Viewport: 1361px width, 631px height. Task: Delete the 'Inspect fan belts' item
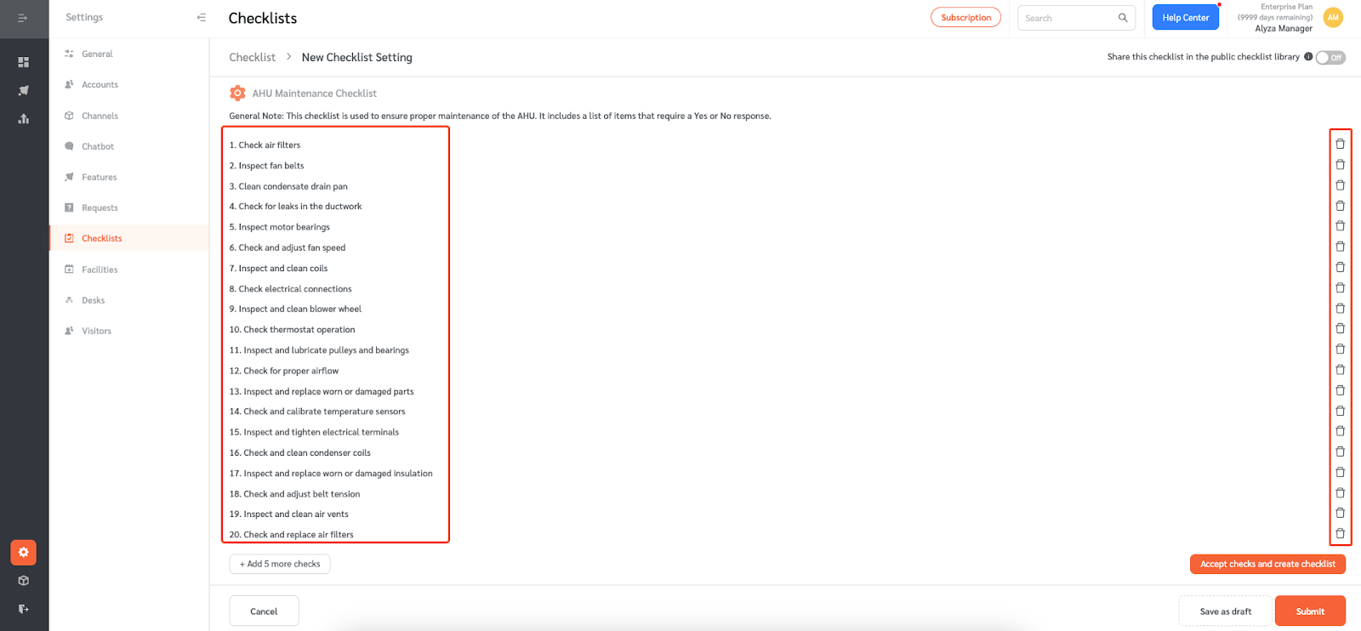tap(1340, 164)
